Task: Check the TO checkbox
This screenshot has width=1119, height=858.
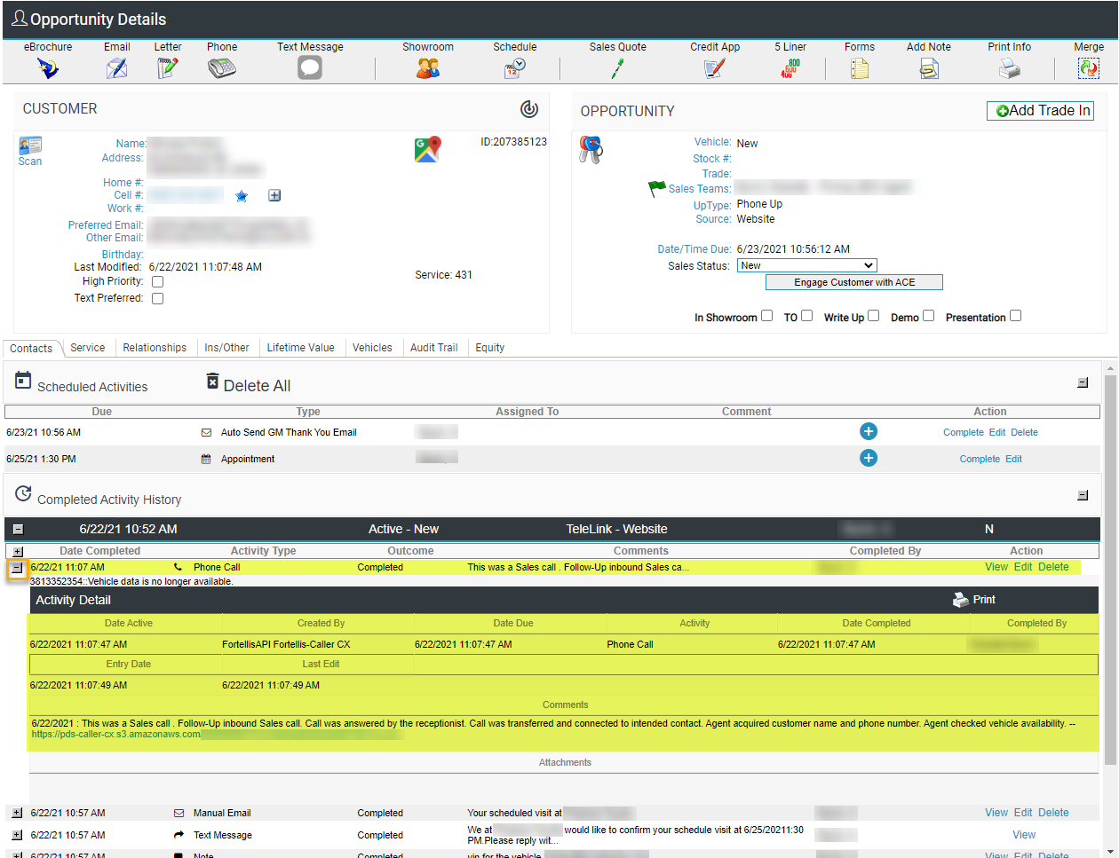Action: 806,316
